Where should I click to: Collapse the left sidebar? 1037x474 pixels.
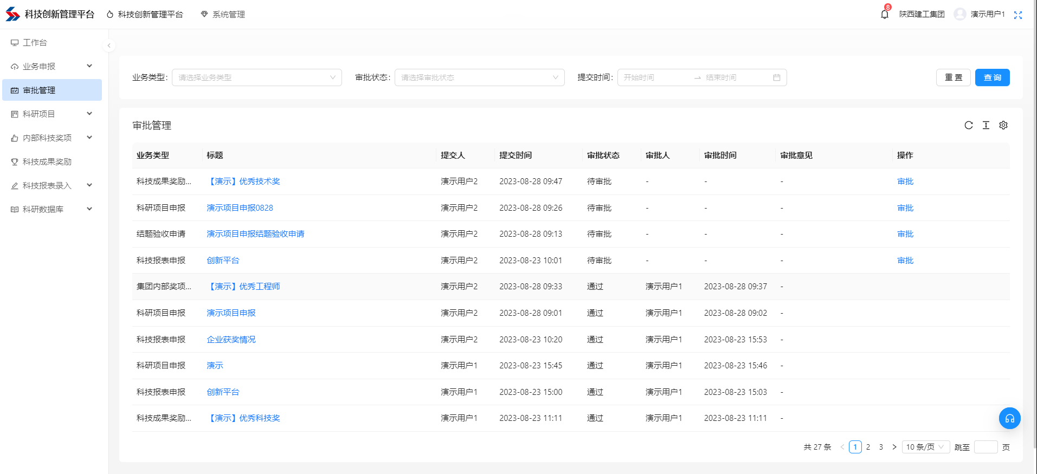pyautogui.click(x=109, y=46)
